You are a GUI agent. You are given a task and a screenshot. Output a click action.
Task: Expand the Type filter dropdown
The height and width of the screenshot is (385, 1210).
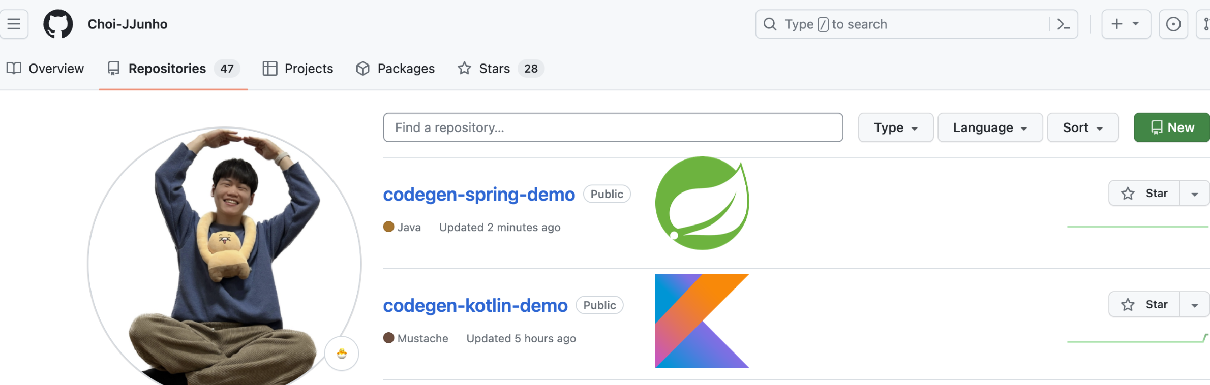895,127
